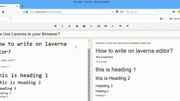Create a bulleted list
Image resolution: width=180 pixels, height=101 pixels.
coord(106,26)
